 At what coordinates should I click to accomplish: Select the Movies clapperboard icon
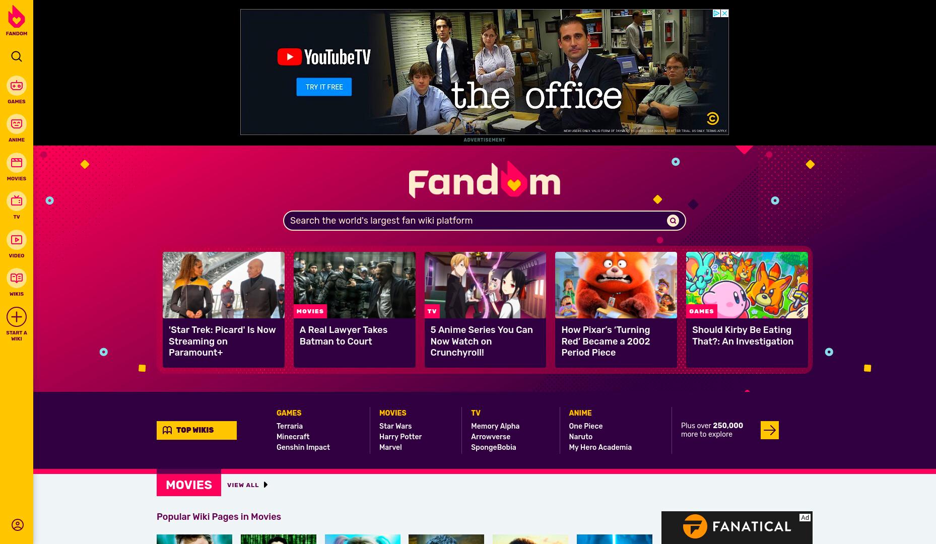pos(17,163)
